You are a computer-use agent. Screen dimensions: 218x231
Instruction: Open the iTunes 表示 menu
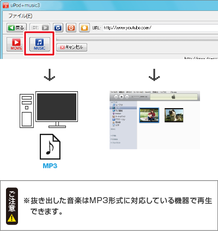(129, 92)
